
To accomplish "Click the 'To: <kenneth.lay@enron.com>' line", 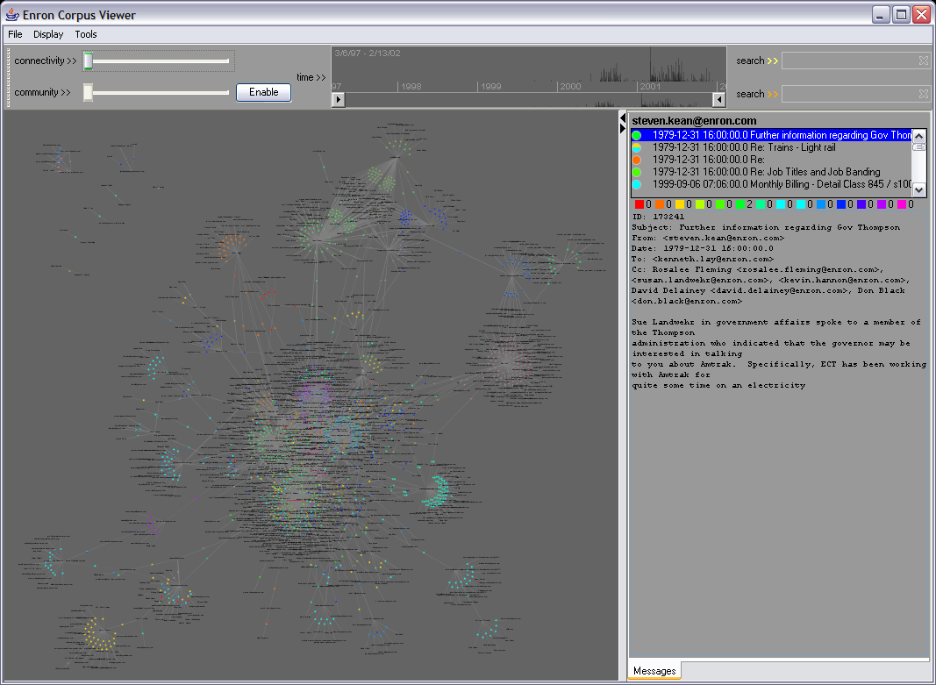I will pos(703,259).
